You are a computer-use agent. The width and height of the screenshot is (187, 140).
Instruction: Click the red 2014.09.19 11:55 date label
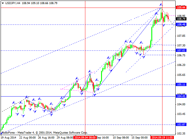pyautogui.click(x=162, y=137)
